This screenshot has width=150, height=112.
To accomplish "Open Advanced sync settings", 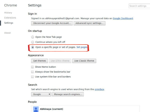I will 89,23.
